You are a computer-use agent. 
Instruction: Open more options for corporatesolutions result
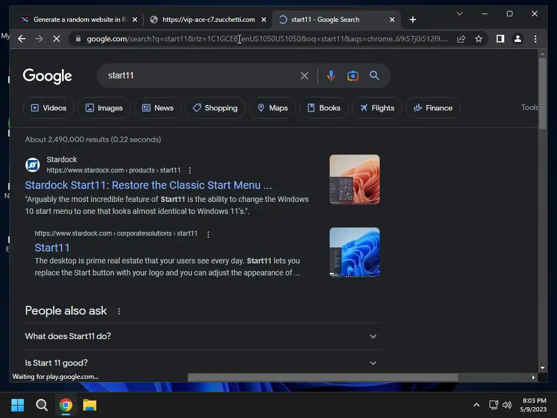click(208, 235)
